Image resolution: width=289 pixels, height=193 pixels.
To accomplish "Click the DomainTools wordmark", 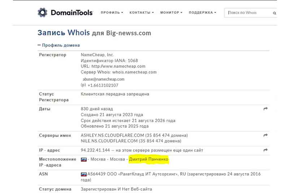I will 72,13.
